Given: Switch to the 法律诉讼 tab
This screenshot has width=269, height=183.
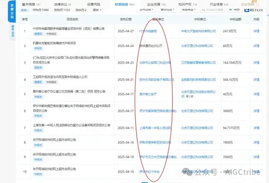Looking at the screenshot, I should pyautogui.click(x=62, y=4).
